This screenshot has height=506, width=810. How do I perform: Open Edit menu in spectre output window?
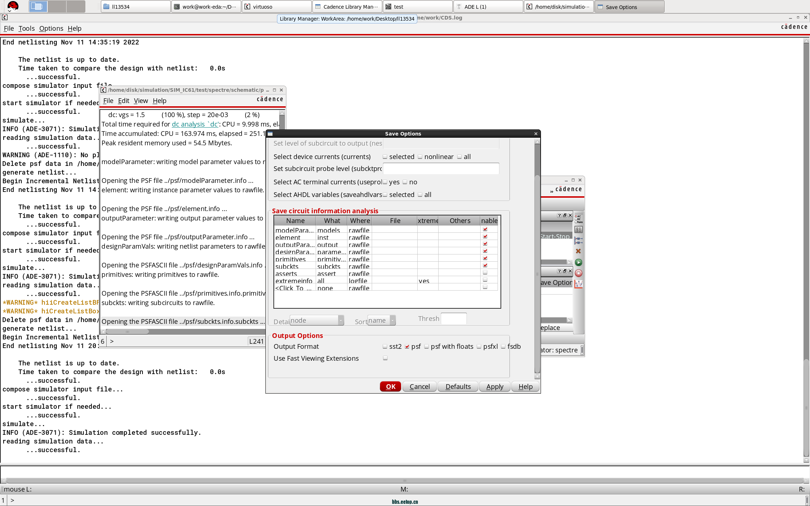pyautogui.click(x=123, y=100)
